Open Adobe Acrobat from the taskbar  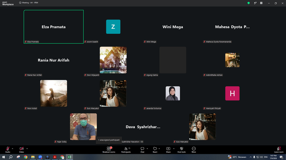click(x=55, y=157)
